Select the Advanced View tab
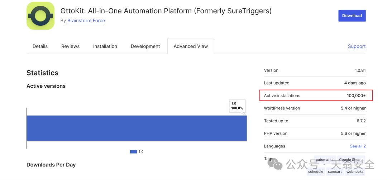This screenshot has height=180, width=387. click(191, 47)
